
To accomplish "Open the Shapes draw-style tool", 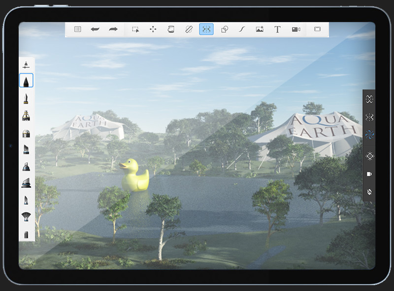I will click(x=224, y=29).
